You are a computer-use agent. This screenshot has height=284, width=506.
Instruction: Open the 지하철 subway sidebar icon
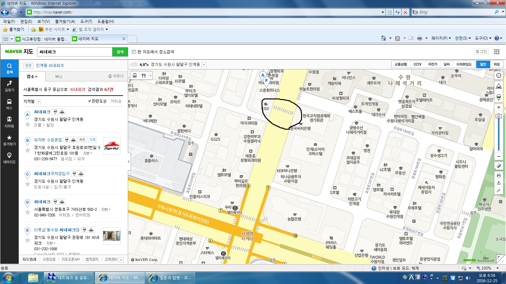click(9, 121)
